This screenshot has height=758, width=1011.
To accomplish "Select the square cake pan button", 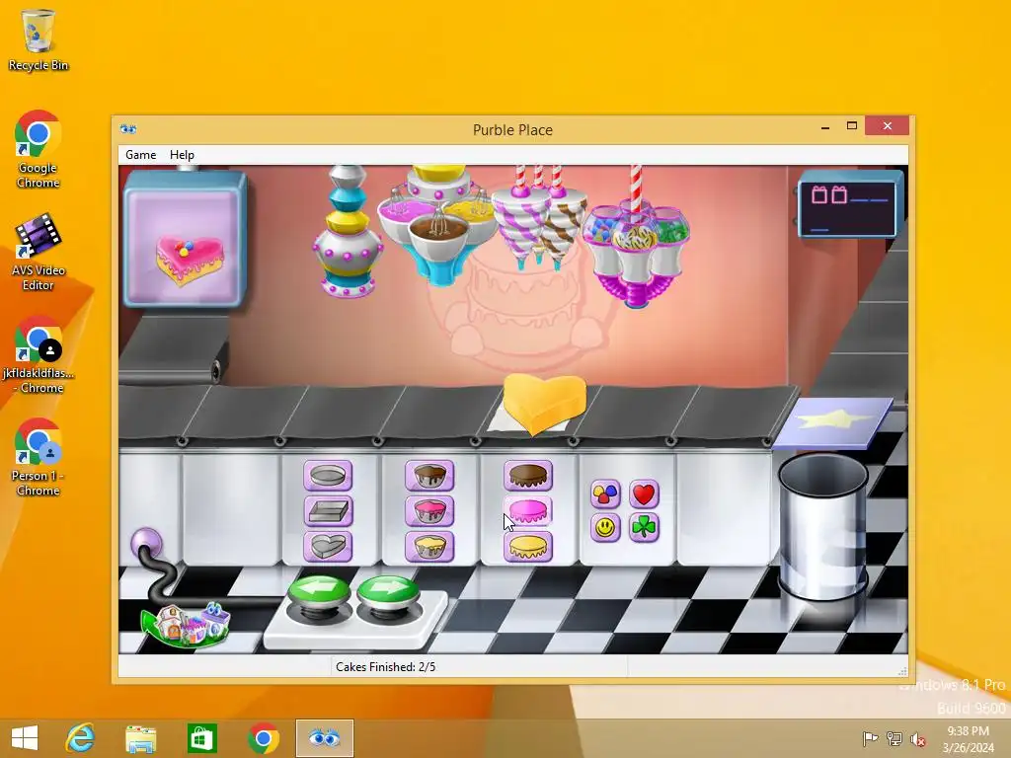I will coord(328,511).
